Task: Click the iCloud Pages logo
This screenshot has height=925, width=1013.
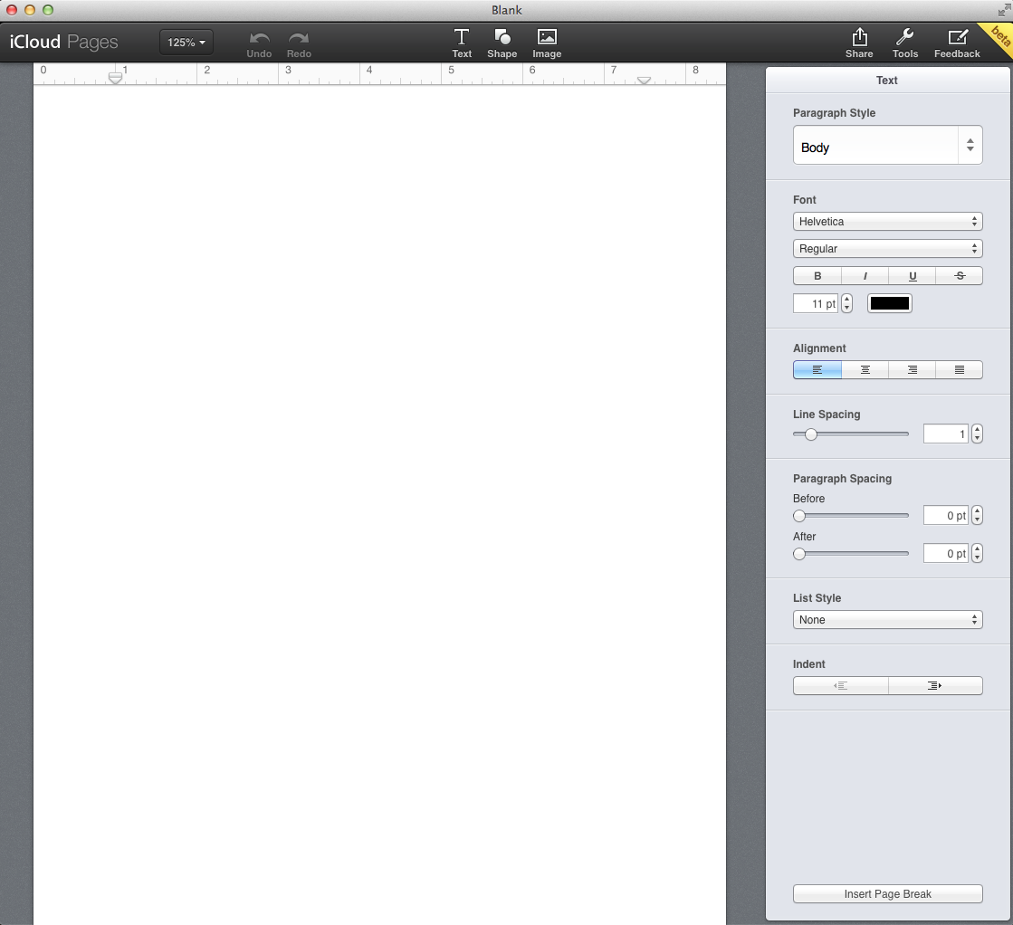Action: (x=64, y=42)
